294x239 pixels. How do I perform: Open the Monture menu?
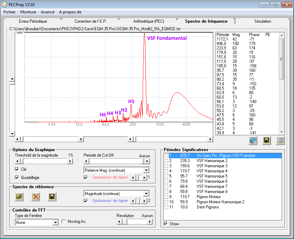point(28,12)
